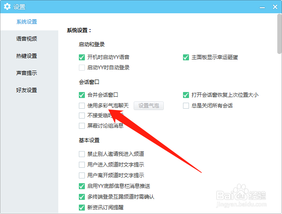Minimize the 设置 window
This screenshot has height=214, width=282.
coord(262,7)
